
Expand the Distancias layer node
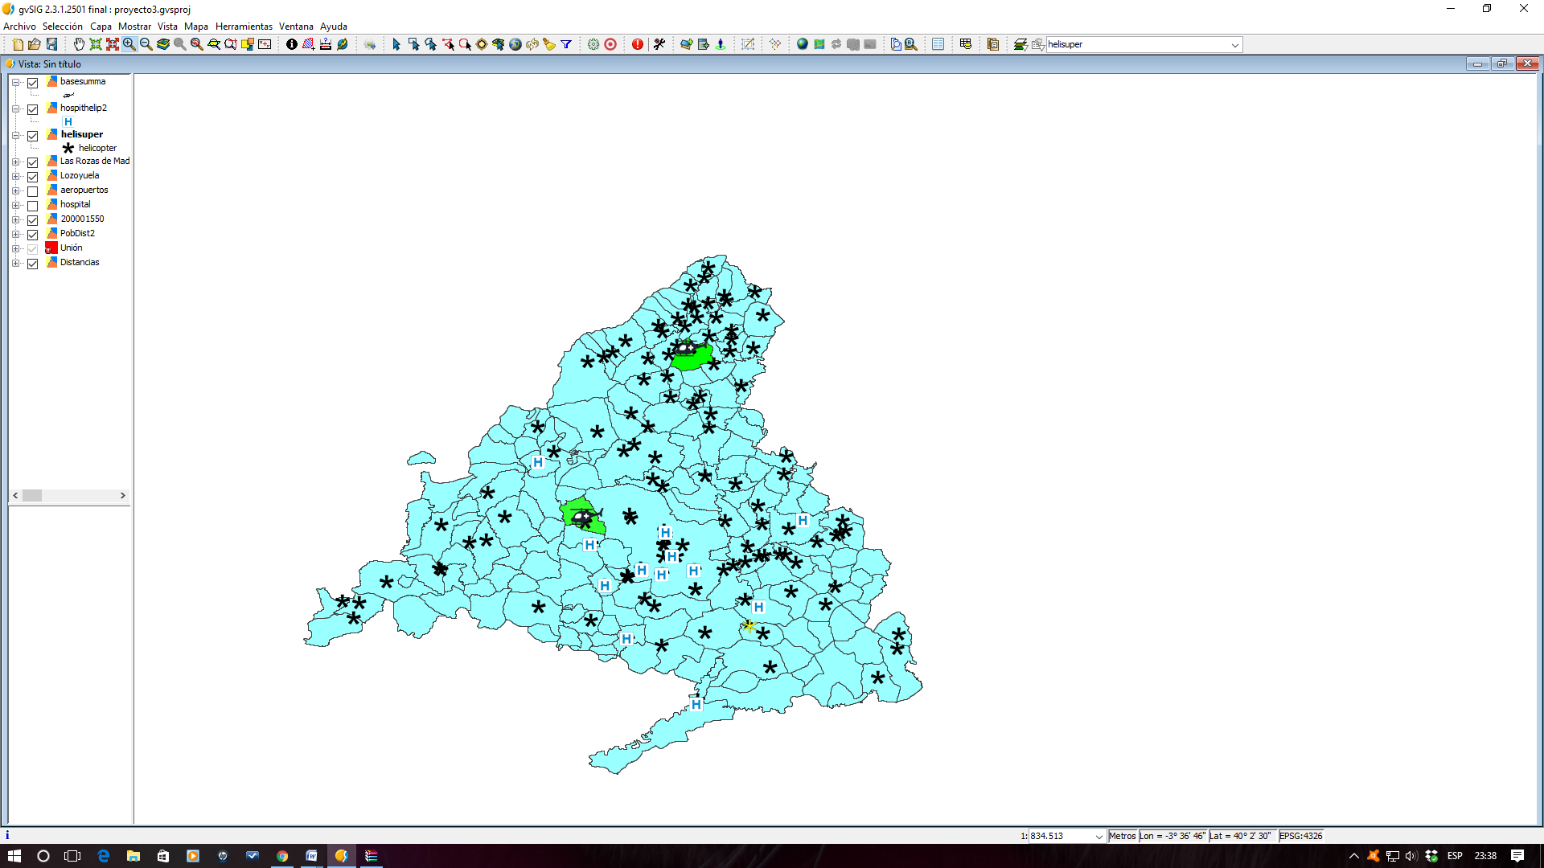15,264
